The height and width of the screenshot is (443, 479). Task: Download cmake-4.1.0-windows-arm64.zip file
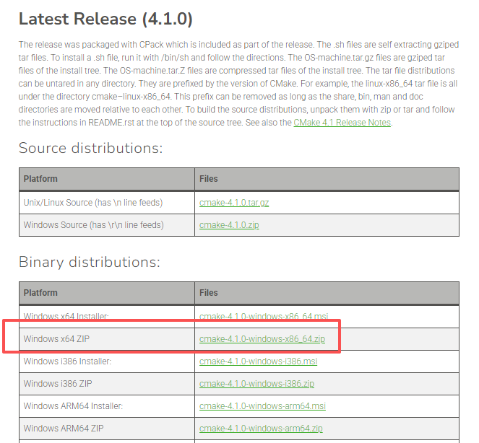click(261, 429)
